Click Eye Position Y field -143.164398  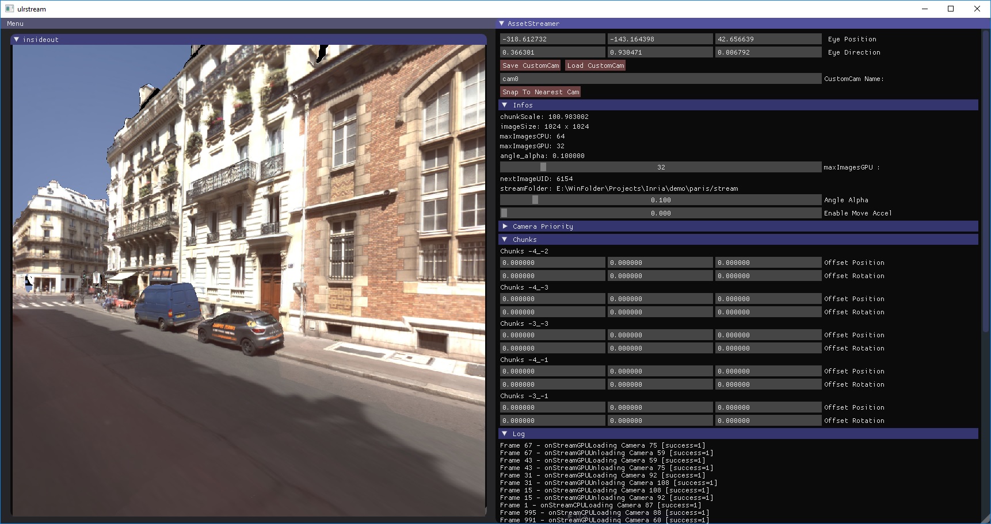[660, 39]
